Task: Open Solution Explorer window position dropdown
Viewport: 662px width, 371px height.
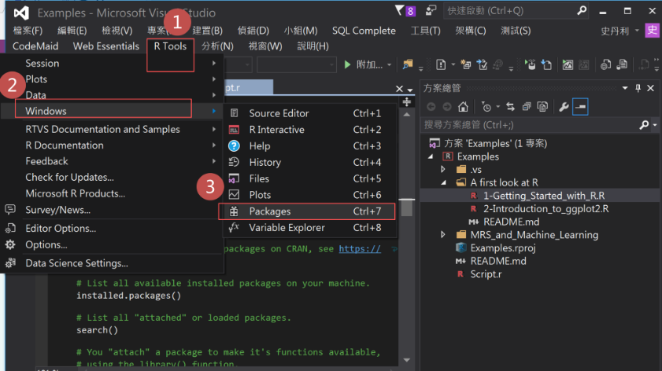Action: [625, 88]
